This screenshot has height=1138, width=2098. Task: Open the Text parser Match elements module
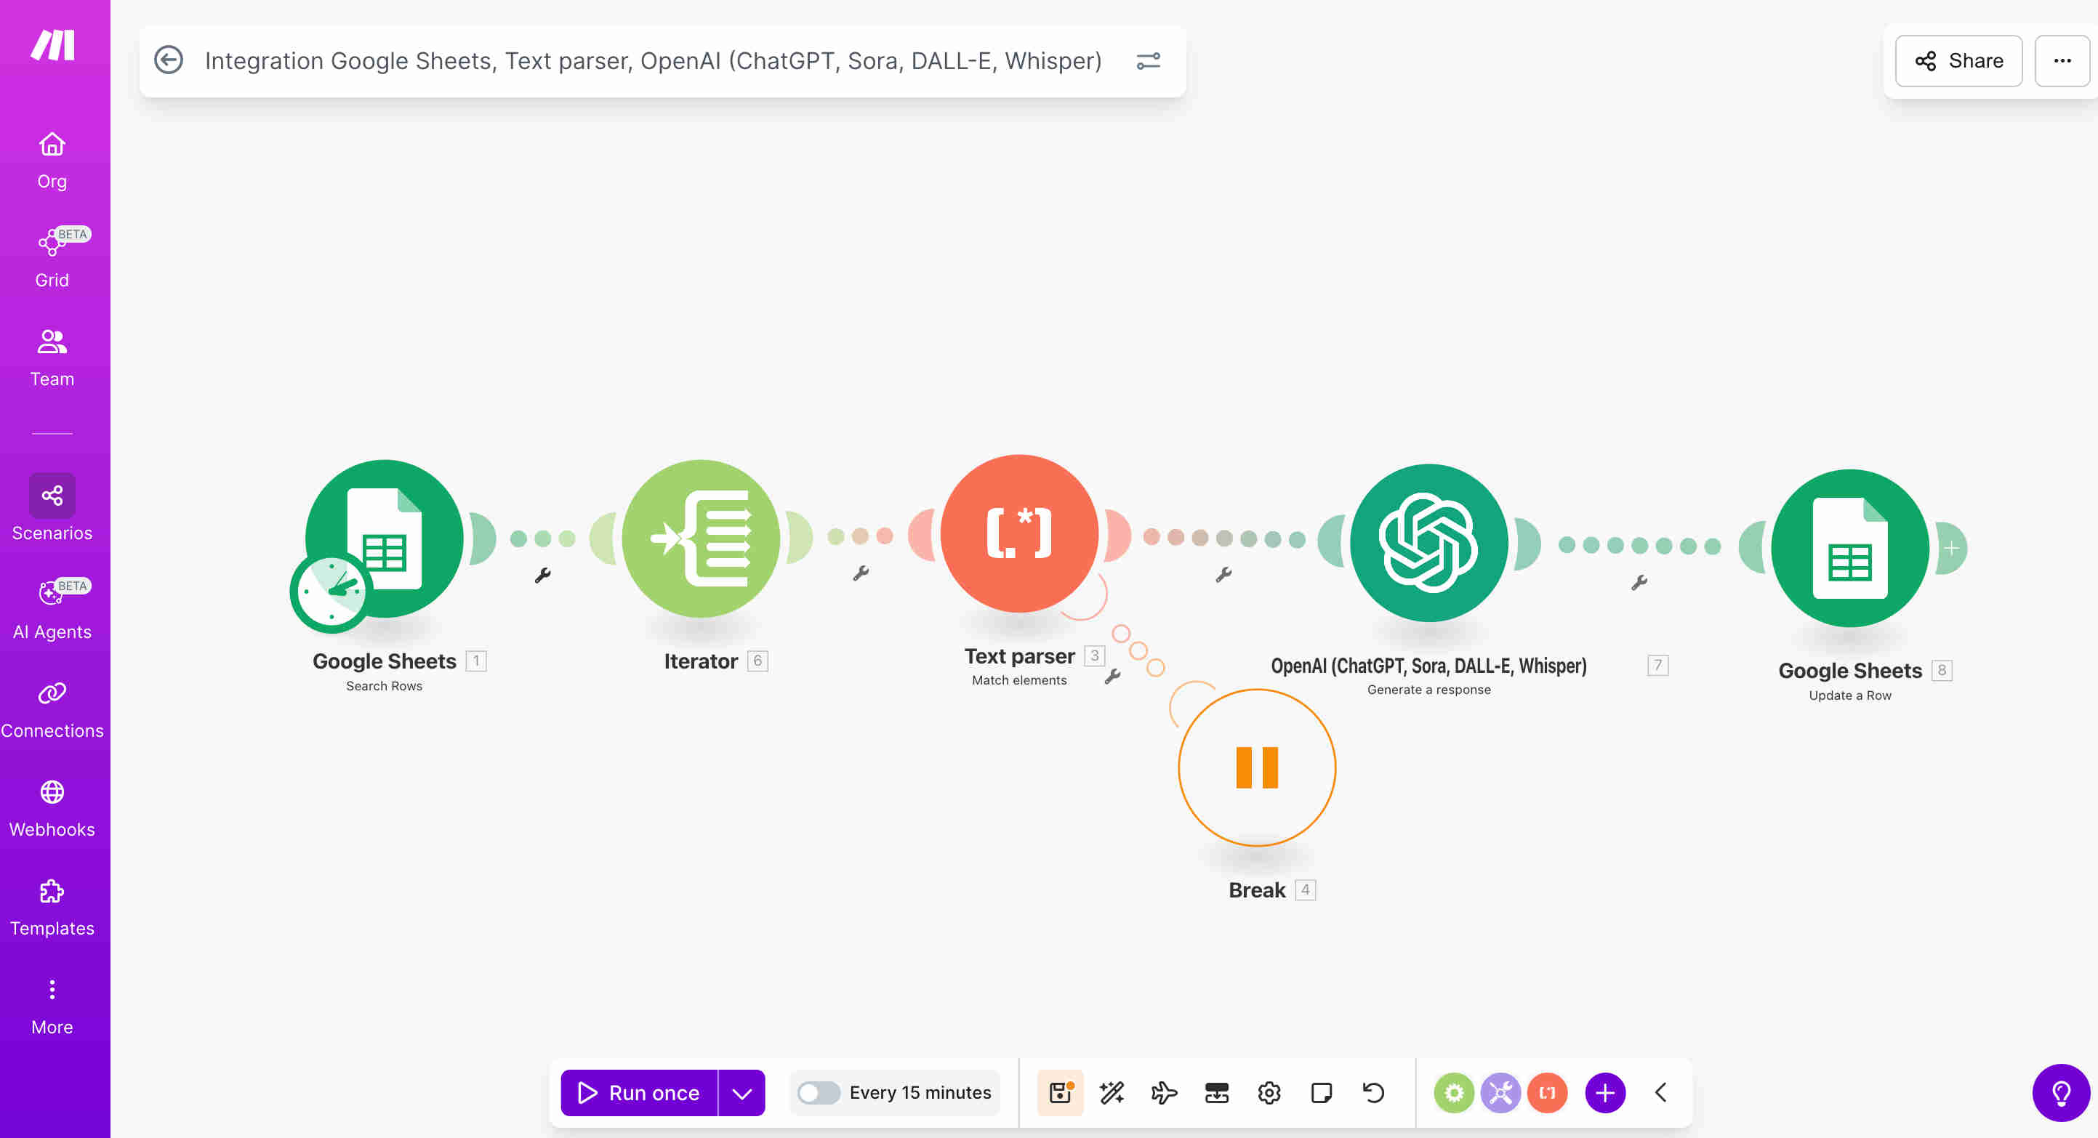tap(1019, 533)
